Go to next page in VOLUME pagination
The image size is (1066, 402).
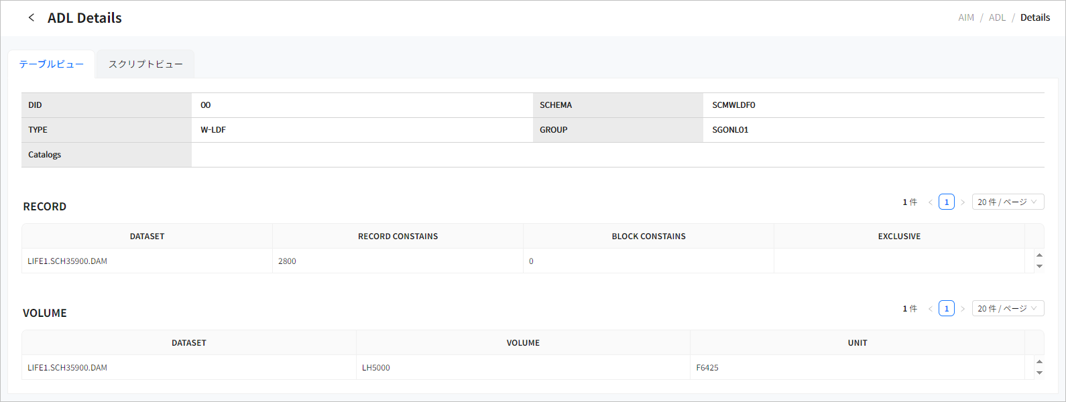(963, 309)
